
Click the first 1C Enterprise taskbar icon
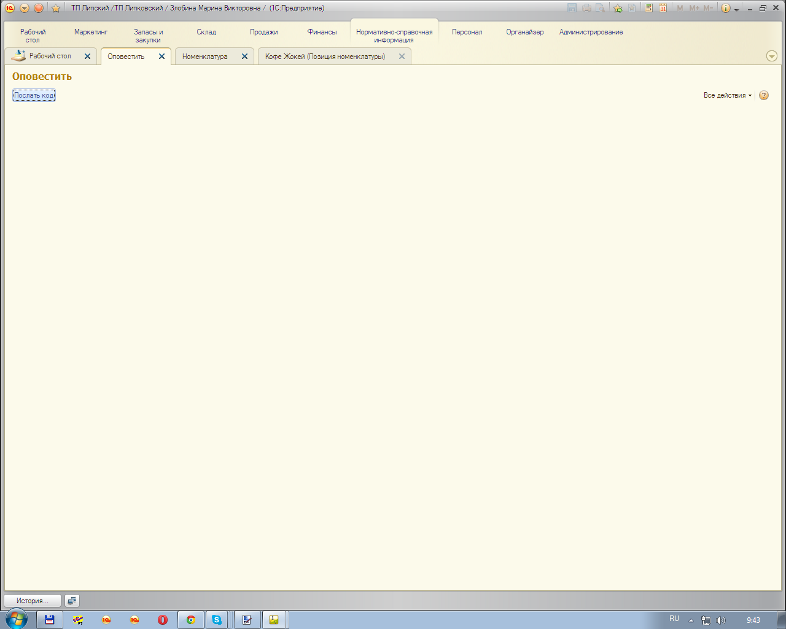106,620
